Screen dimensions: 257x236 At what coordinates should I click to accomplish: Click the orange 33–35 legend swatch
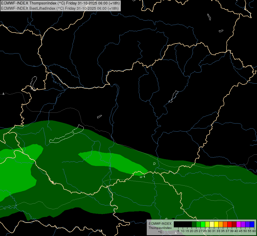click(221, 224)
